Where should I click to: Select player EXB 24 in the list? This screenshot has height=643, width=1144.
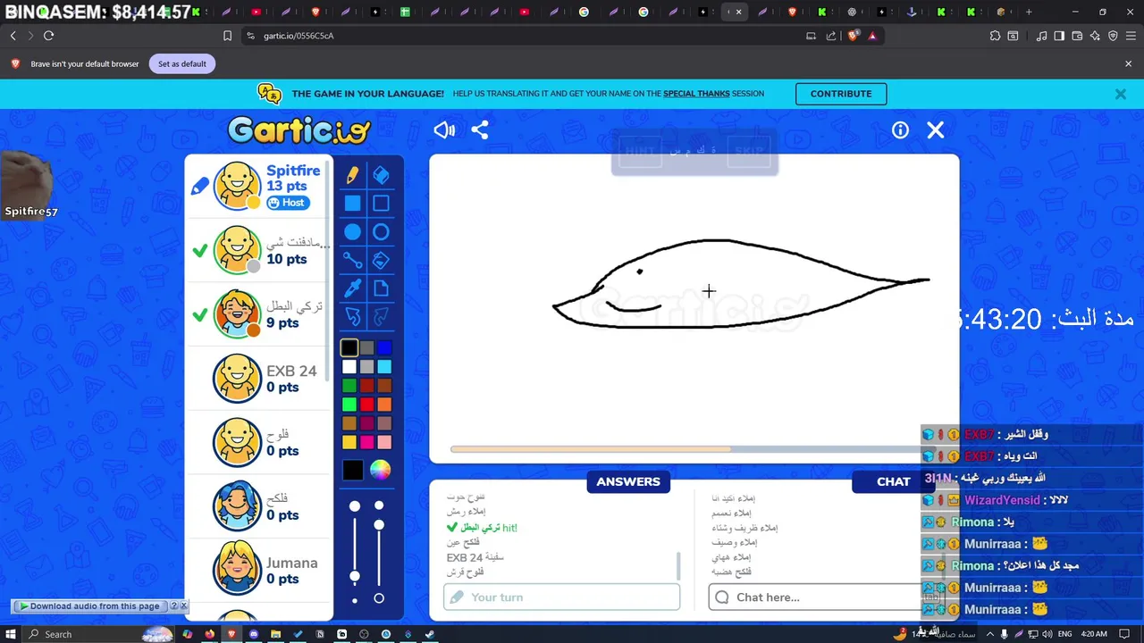259,379
